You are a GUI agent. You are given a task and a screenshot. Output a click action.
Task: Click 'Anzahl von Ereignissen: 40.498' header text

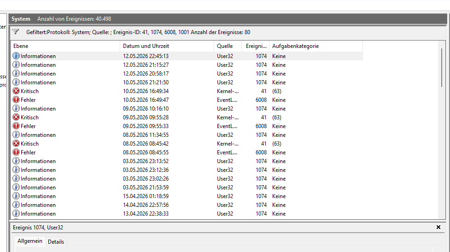point(74,18)
